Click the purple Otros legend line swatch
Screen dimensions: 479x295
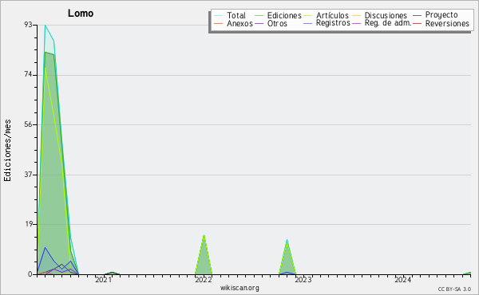(259, 23)
